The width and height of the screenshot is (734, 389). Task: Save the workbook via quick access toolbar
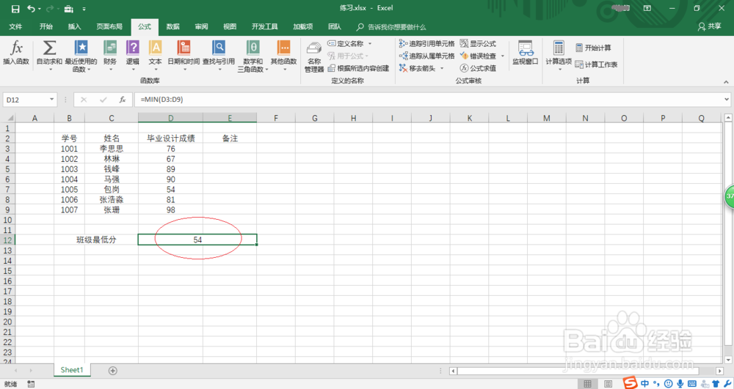click(x=15, y=9)
